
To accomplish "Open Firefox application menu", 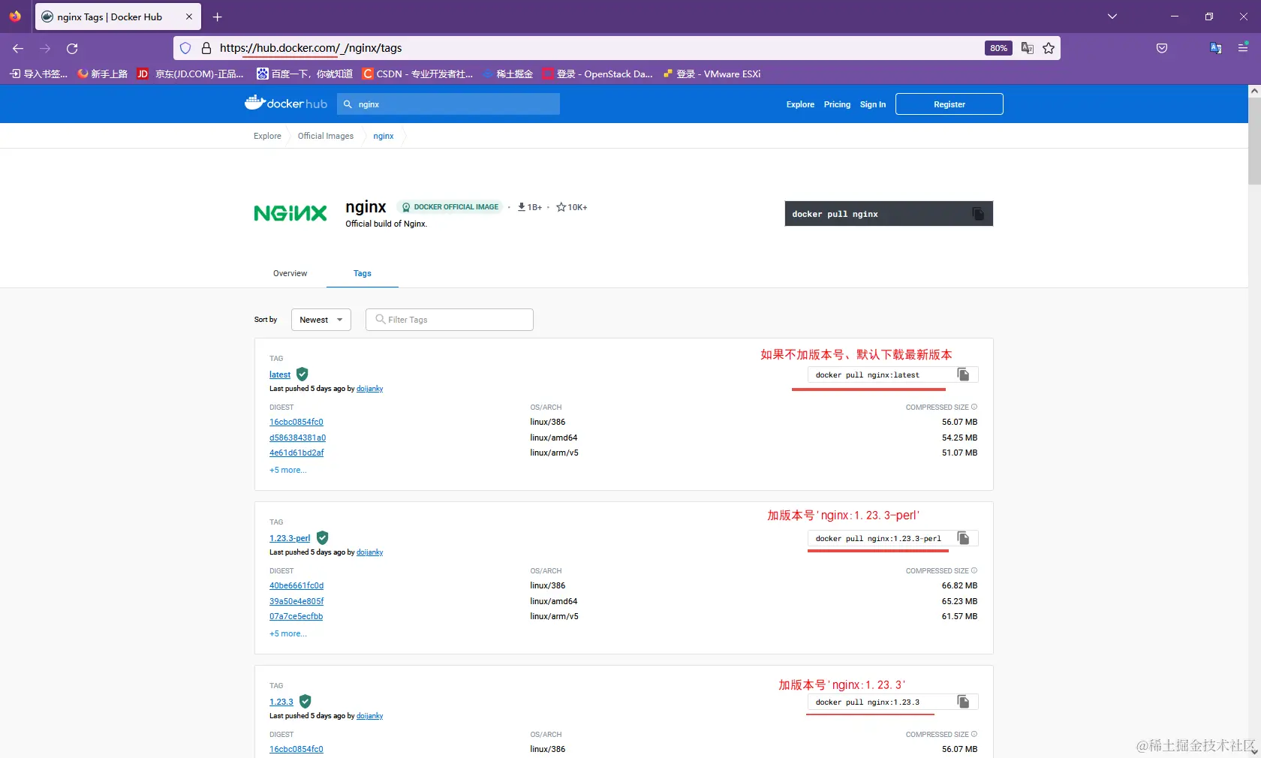I will click(1243, 48).
